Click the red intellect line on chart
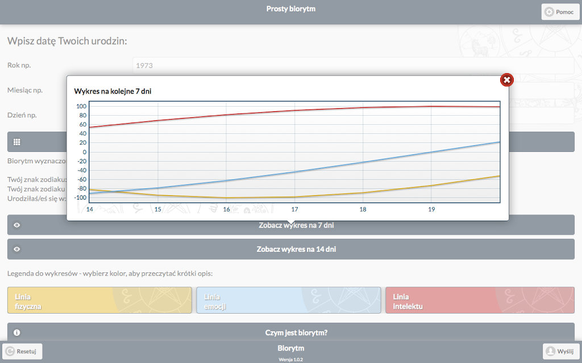Screen dimensions: 582x363 click(x=295, y=111)
